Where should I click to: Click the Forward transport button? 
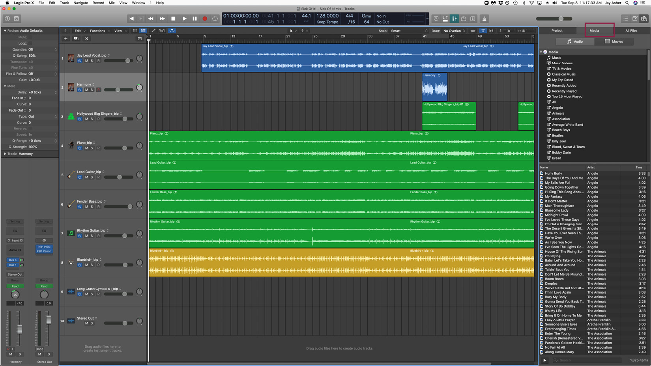point(162,19)
